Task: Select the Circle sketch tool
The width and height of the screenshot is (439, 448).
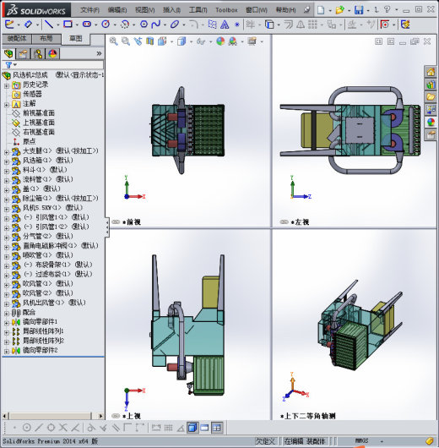Action: point(106,25)
